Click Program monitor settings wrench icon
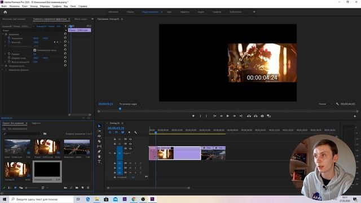The height and width of the screenshot is (203, 361). 337,104
